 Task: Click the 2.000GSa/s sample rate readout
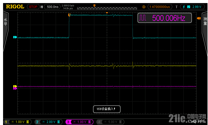tap(68, 5)
